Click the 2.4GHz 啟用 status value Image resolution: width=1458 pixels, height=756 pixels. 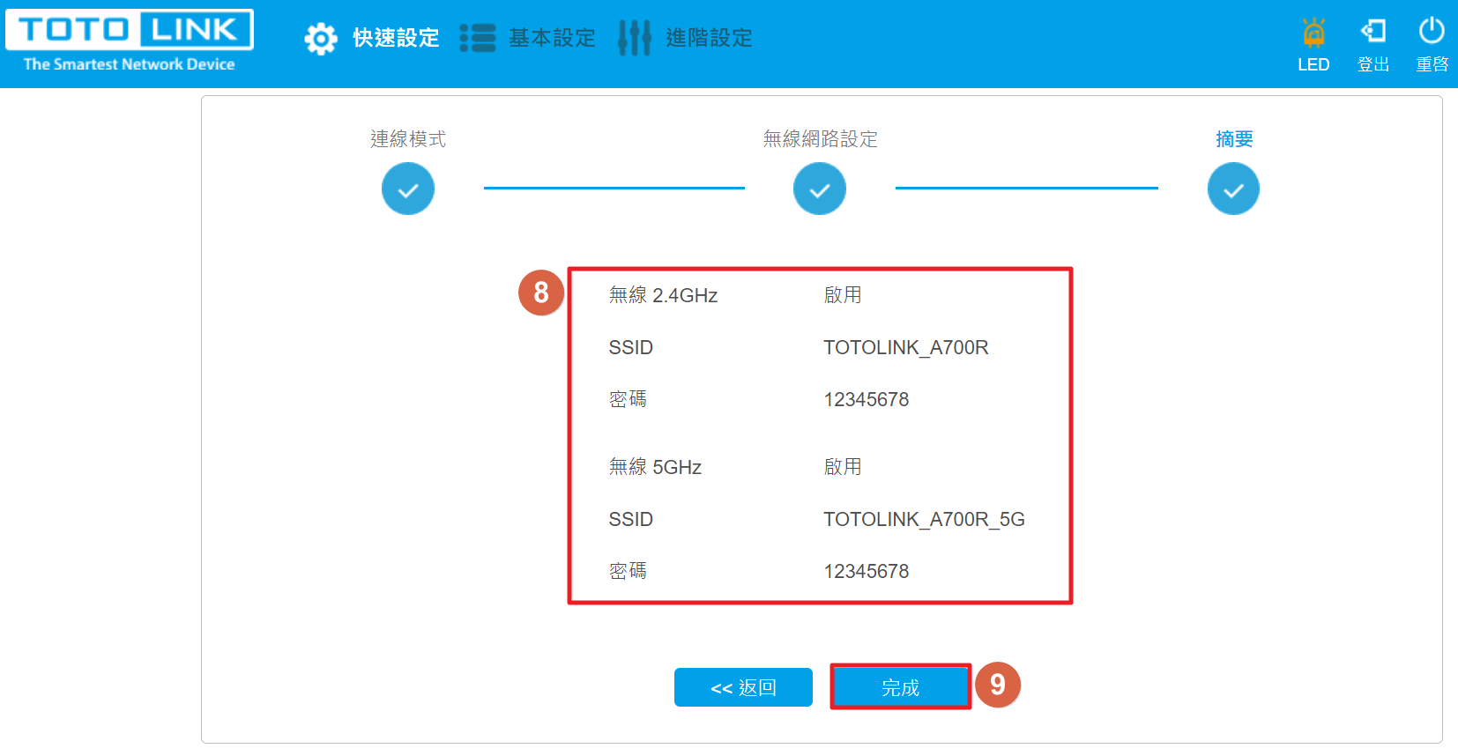point(843,295)
